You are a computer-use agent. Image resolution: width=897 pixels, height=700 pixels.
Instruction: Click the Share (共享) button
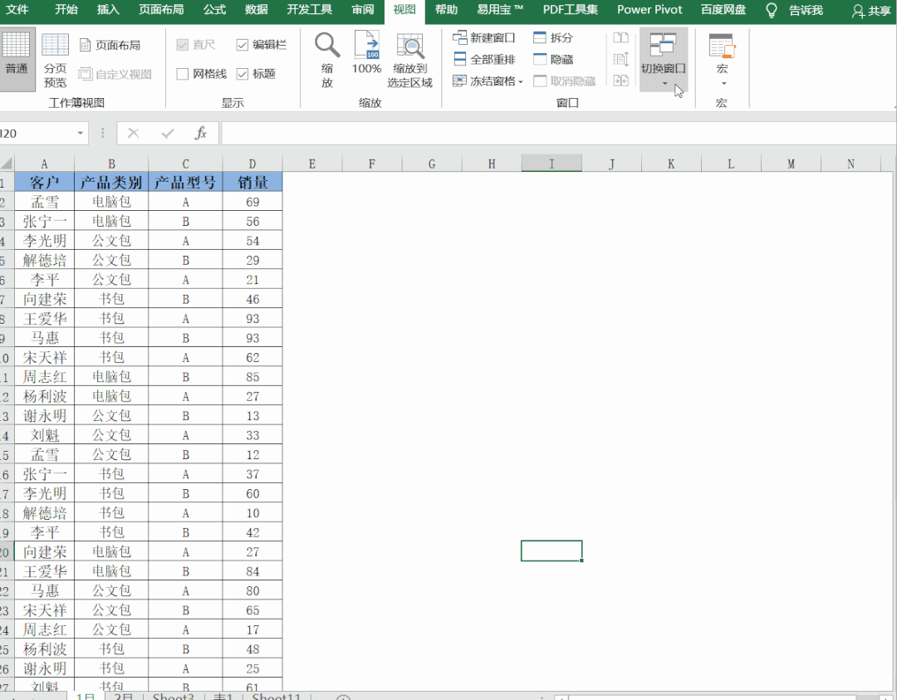point(871,10)
